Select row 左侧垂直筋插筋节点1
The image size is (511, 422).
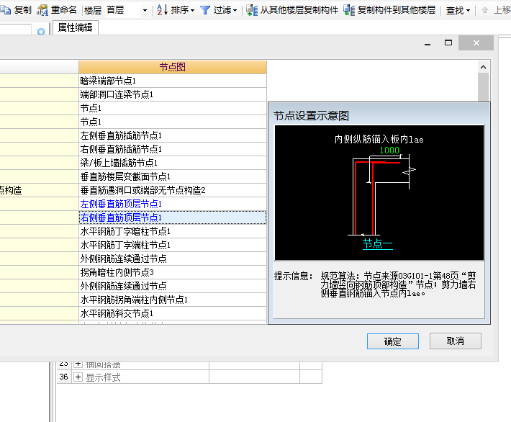[173, 135]
